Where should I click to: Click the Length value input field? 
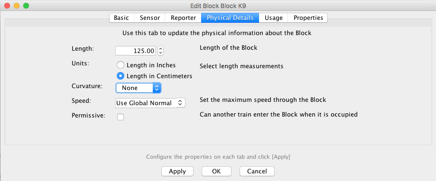tap(136, 51)
